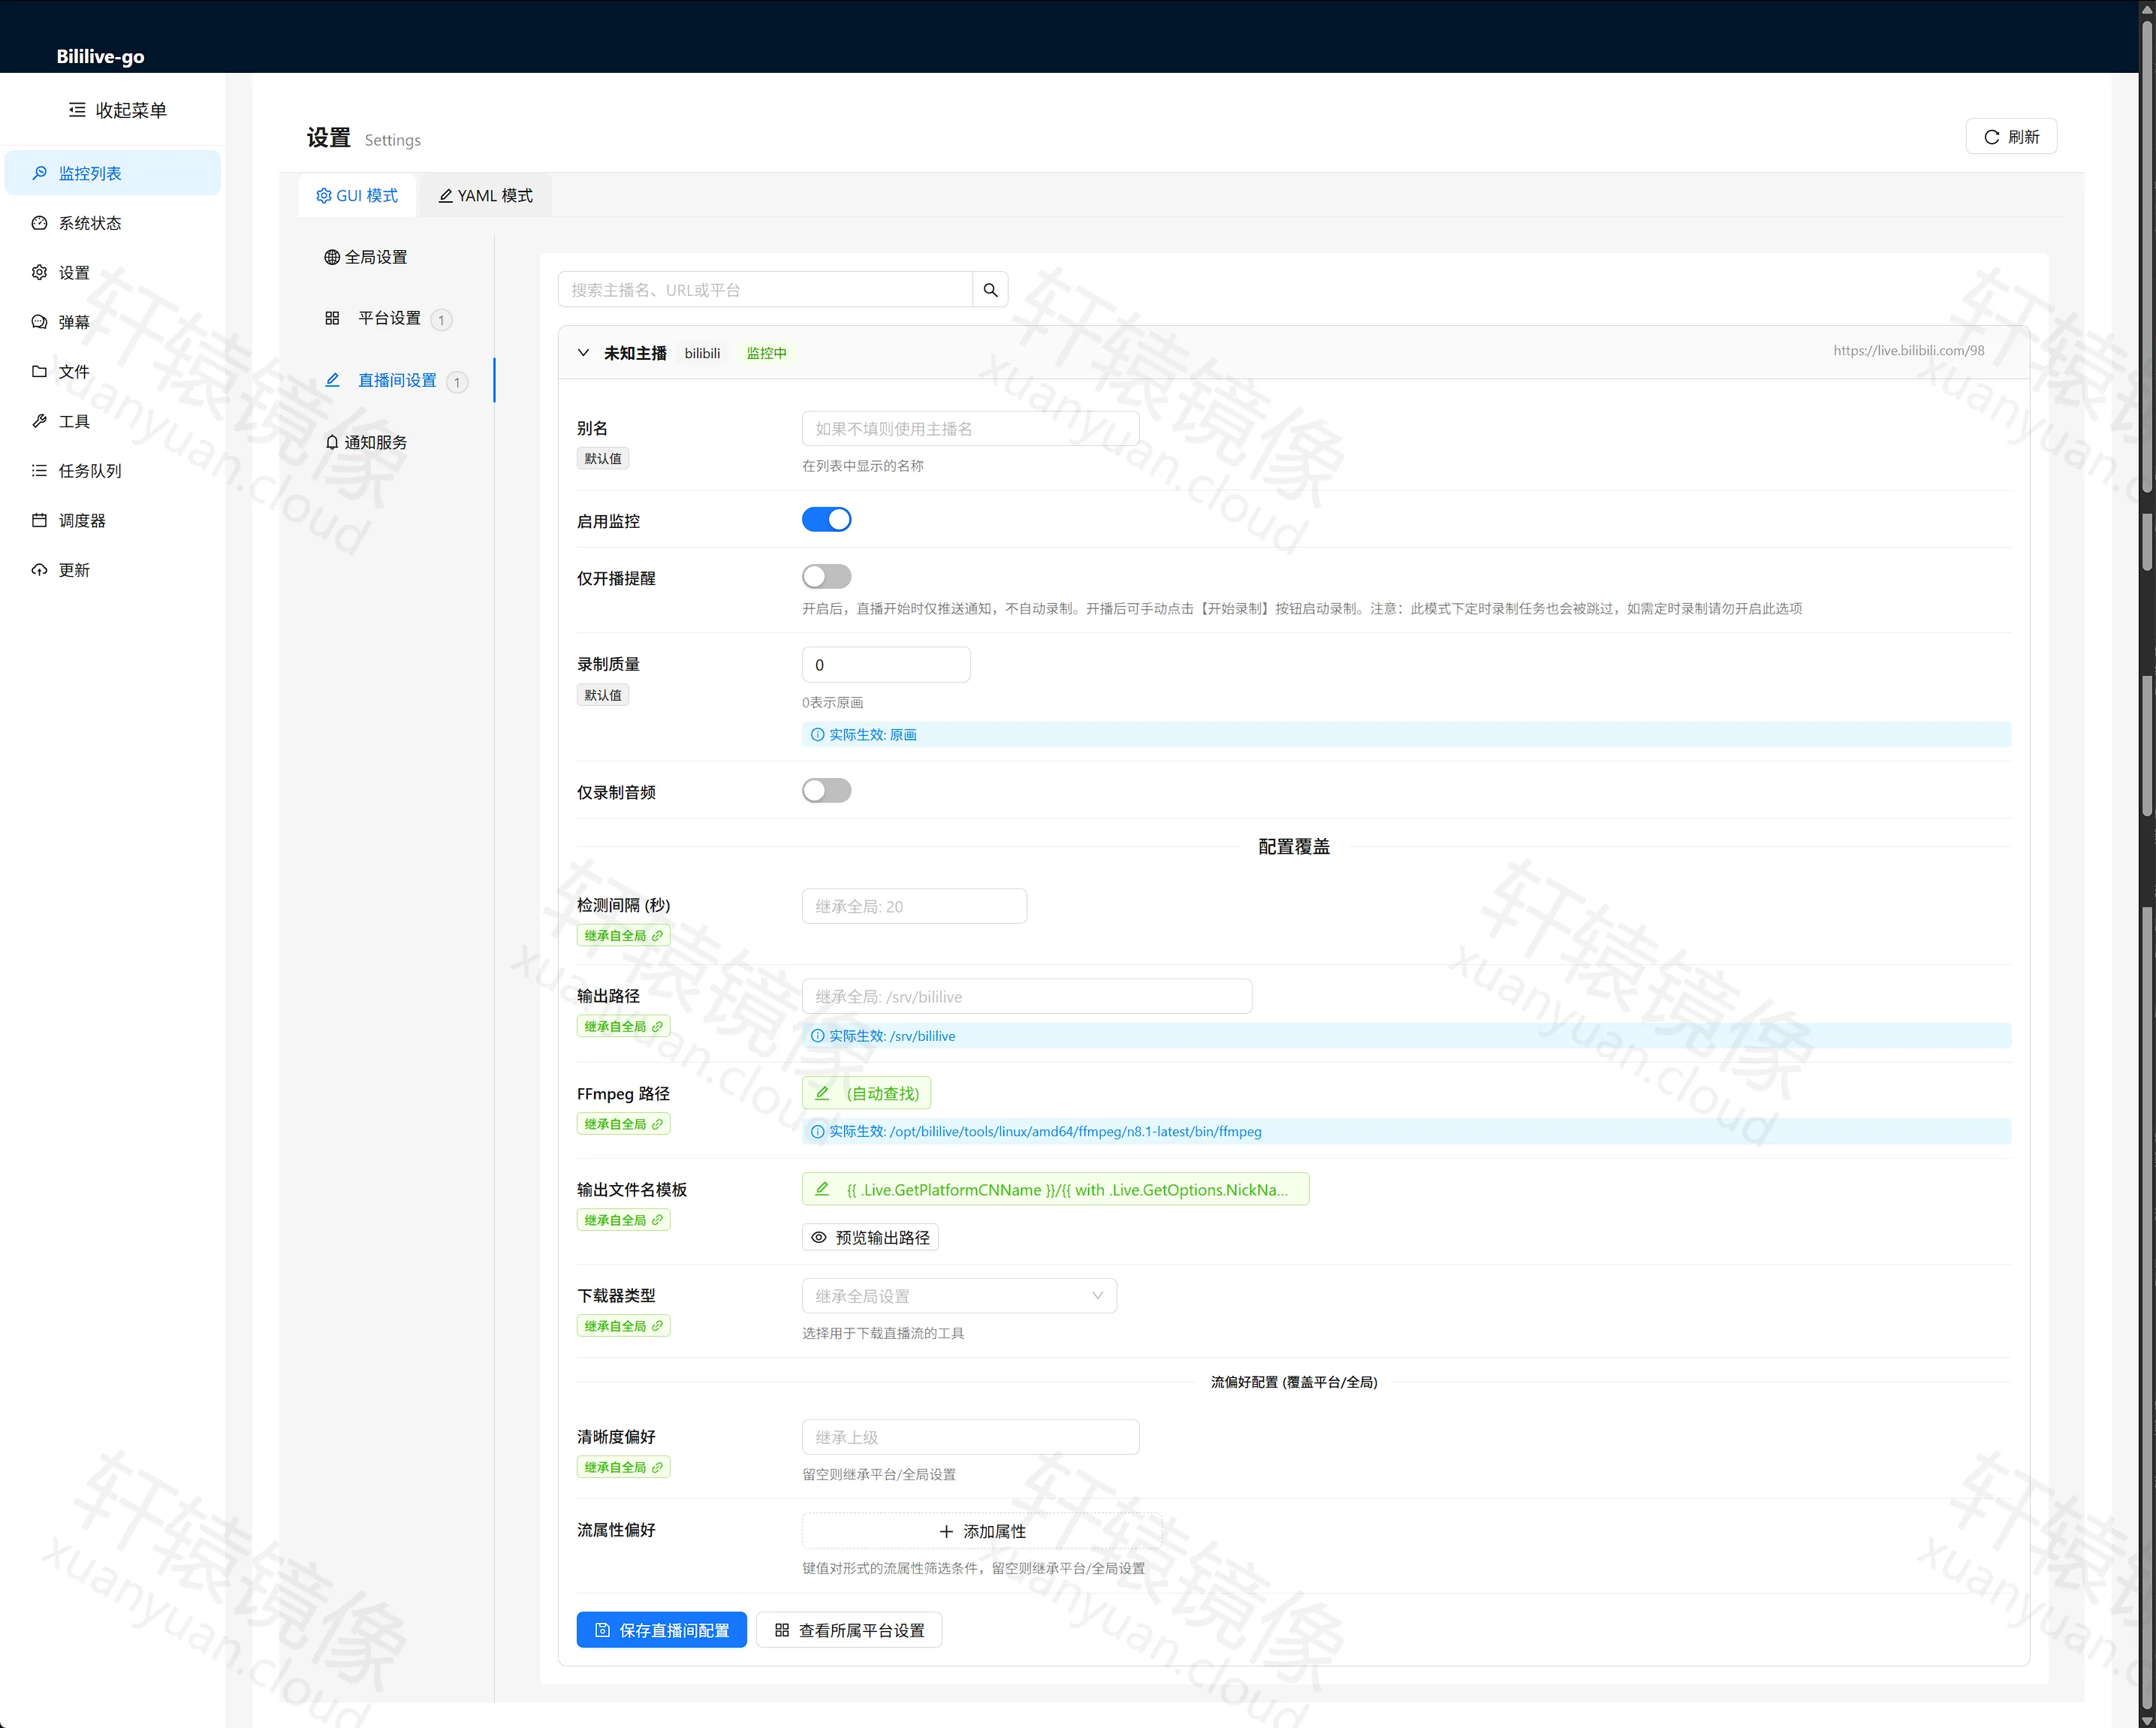Click 继承自全局 tag under 清晰度偏好
This screenshot has width=2156, height=1728.
click(x=623, y=1467)
